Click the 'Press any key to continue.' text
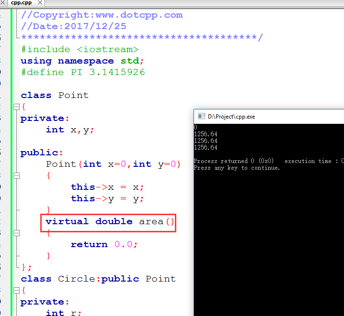 pyautogui.click(x=237, y=168)
